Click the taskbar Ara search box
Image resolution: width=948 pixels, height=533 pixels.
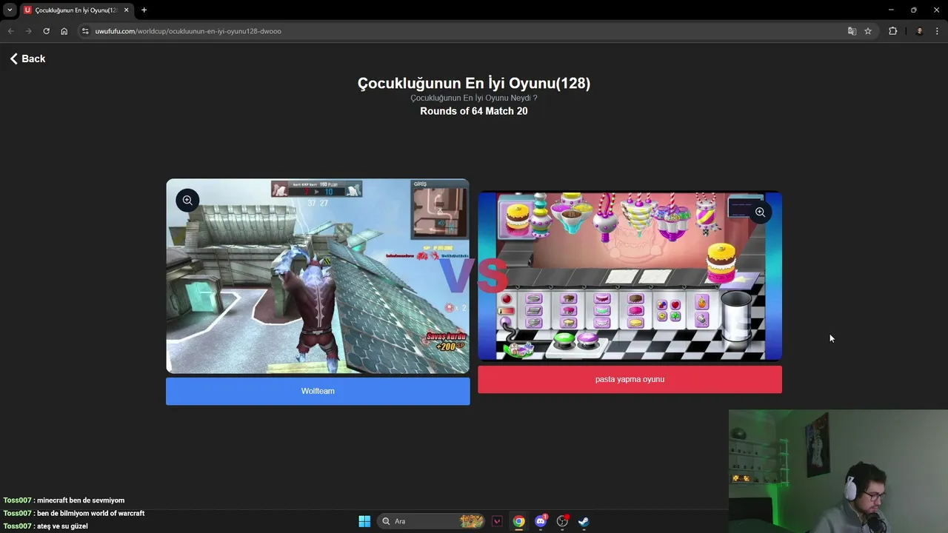coord(433,521)
